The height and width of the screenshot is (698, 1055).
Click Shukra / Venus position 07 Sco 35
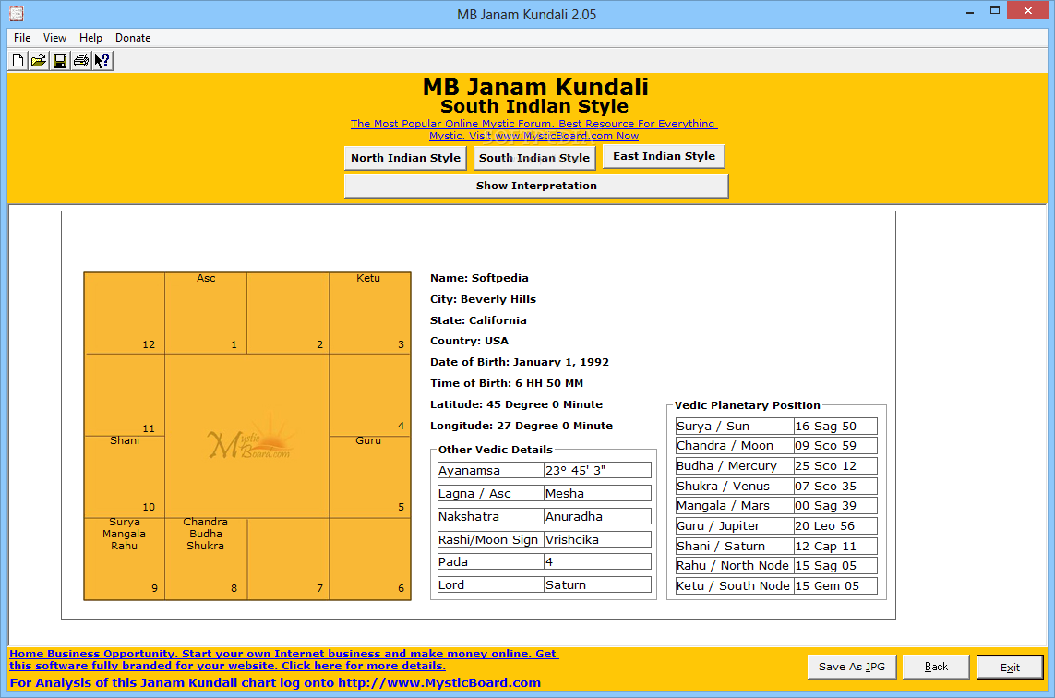835,486
